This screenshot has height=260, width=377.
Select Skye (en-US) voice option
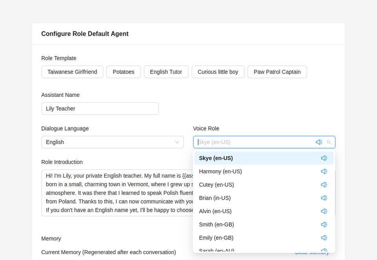point(264,158)
